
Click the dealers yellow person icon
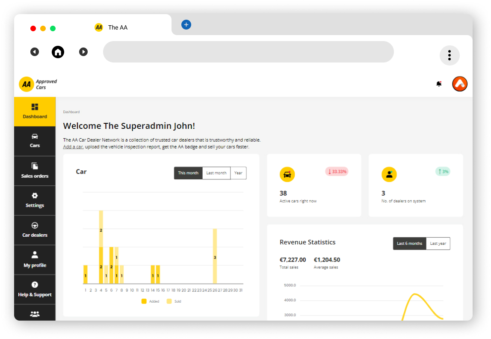tap(389, 174)
